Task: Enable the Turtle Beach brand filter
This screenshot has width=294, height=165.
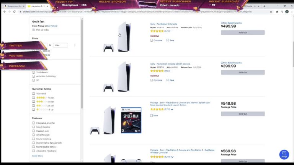Action: point(34,72)
